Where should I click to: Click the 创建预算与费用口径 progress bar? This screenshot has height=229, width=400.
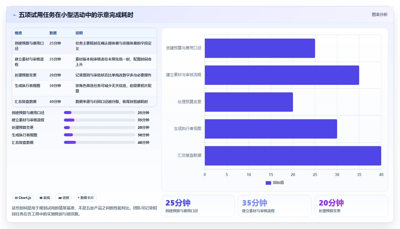click(x=99, y=113)
